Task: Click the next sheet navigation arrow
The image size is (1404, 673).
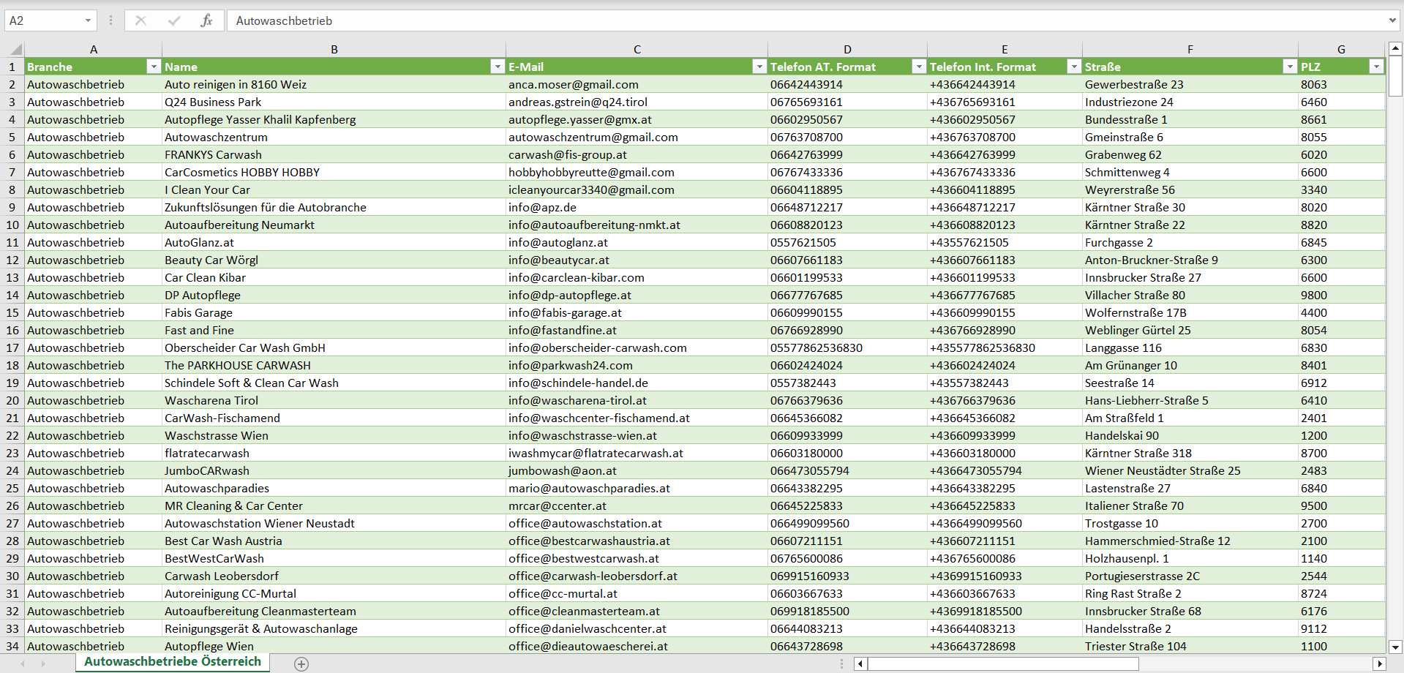Action: [43, 663]
